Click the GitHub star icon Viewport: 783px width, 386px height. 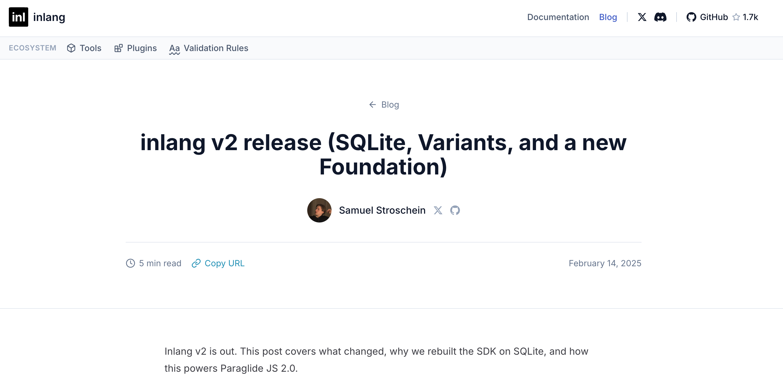click(x=736, y=17)
